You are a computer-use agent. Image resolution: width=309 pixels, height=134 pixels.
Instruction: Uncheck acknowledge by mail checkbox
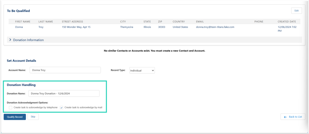pyautogui.click(x=61, y=107)
